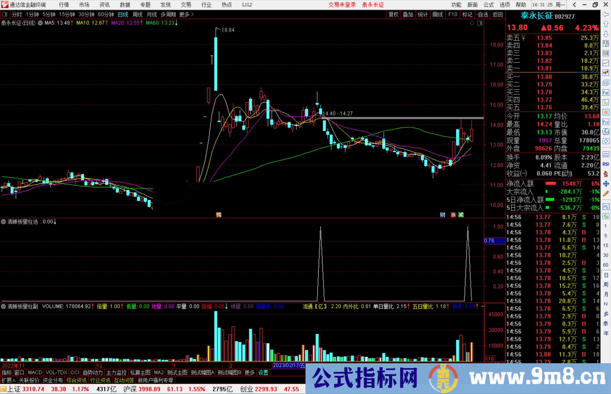Screen dimensions: 611x394
Task: Click the blue 0.76 value marker on indicator scale
Action: 494,241
